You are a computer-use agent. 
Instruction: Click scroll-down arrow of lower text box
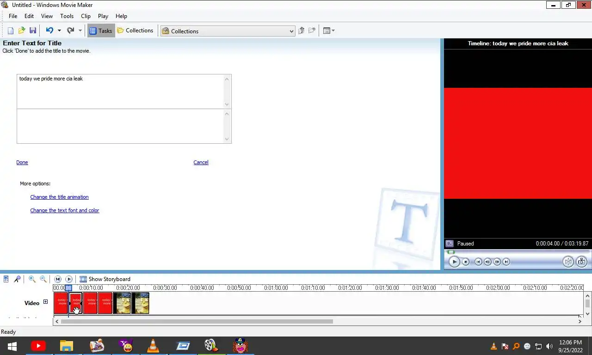[227, 139]
